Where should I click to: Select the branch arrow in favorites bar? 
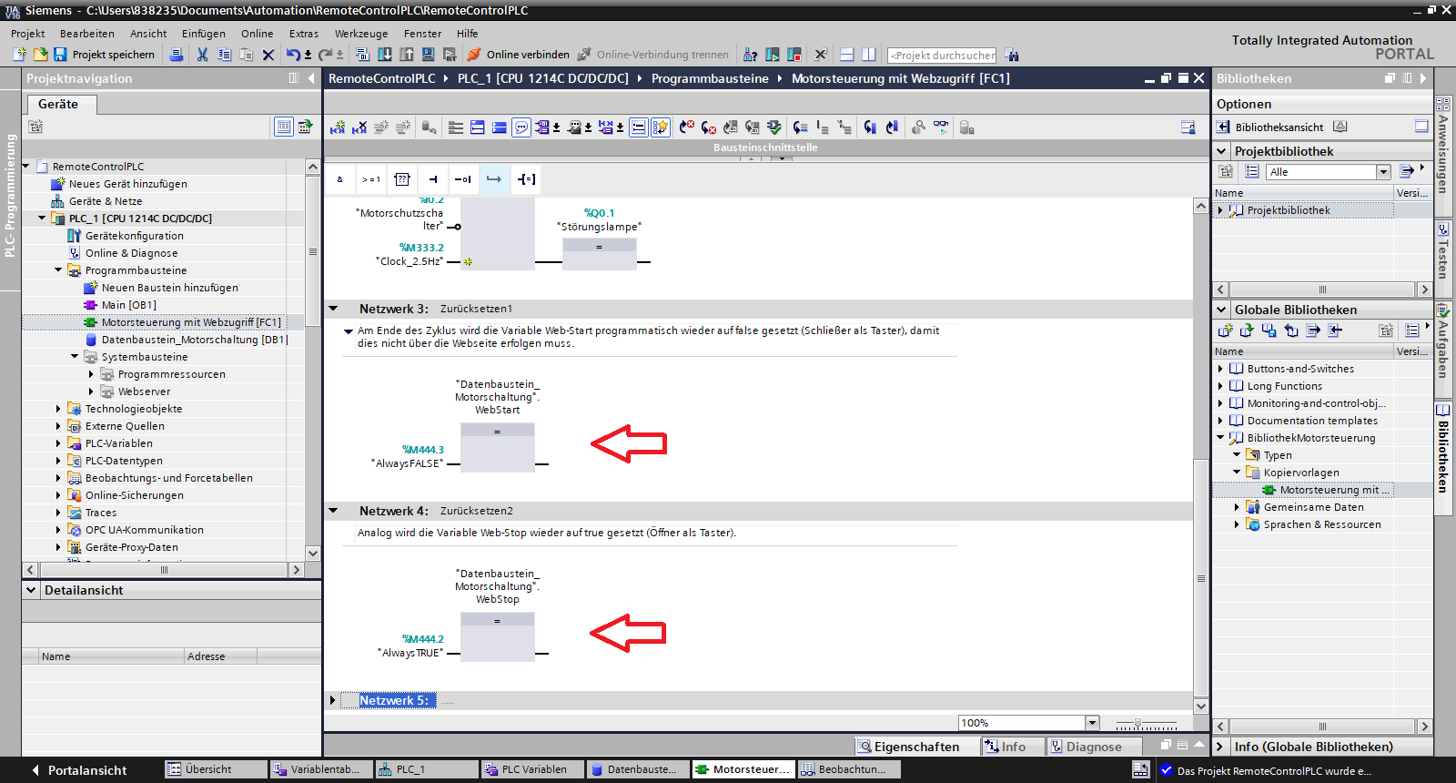[x=494, y=179]
